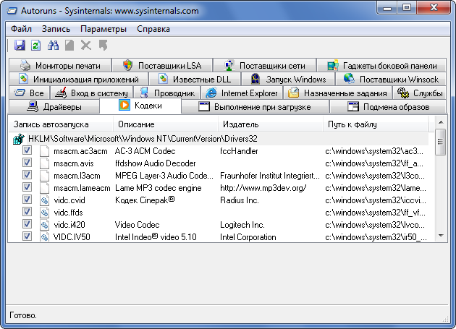456x329 pixels.
Task: Open the Справка menu
Action: point(153,29)
